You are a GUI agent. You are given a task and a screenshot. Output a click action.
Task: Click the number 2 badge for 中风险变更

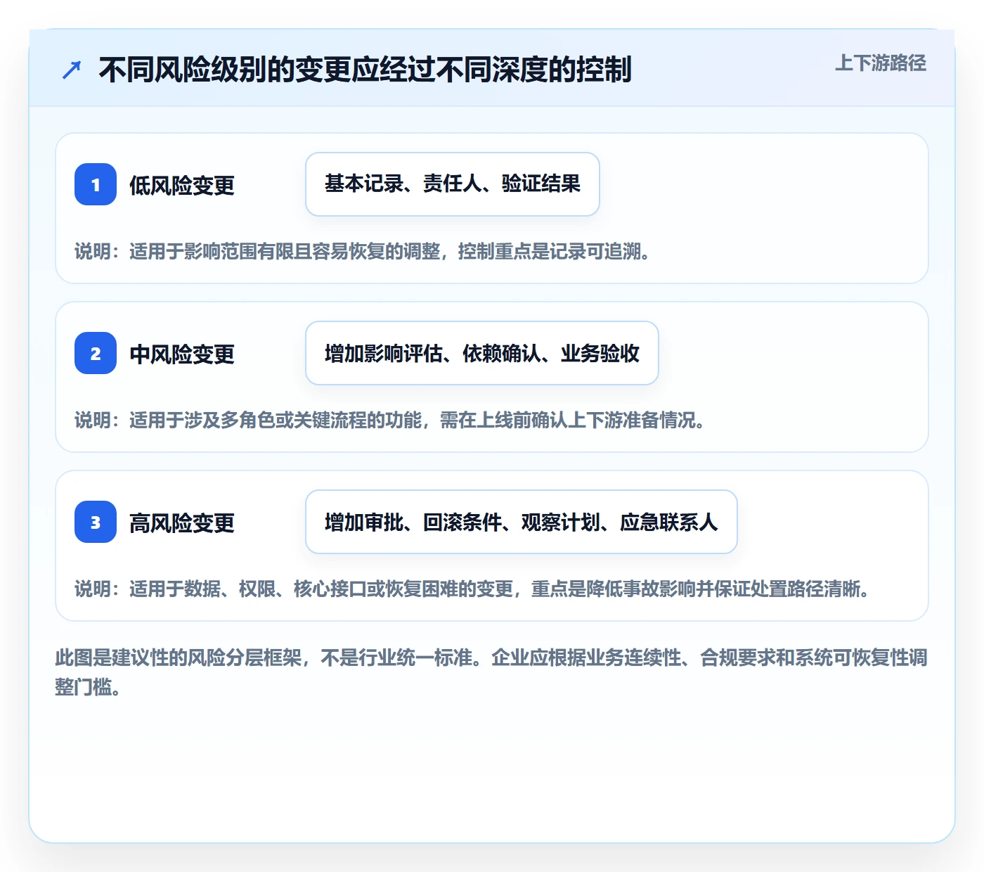[x=96, y=353]
